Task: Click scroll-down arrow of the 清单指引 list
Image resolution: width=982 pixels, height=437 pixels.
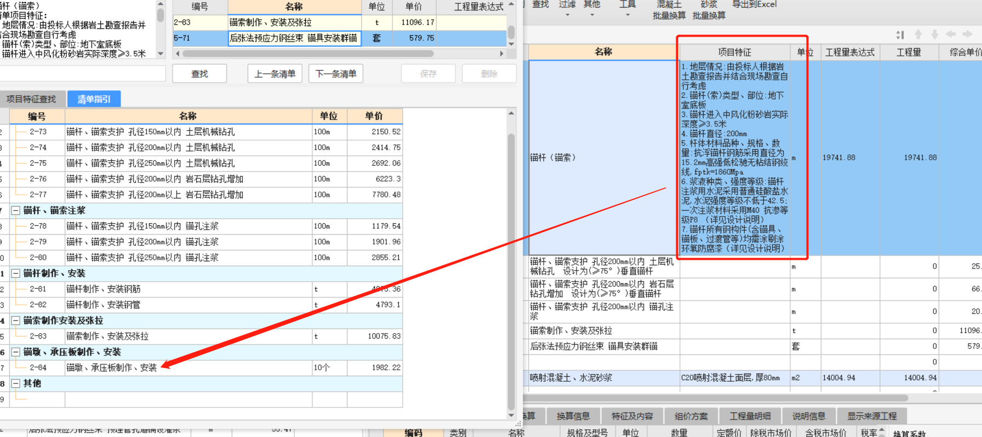Action: (x=511, y=416)
